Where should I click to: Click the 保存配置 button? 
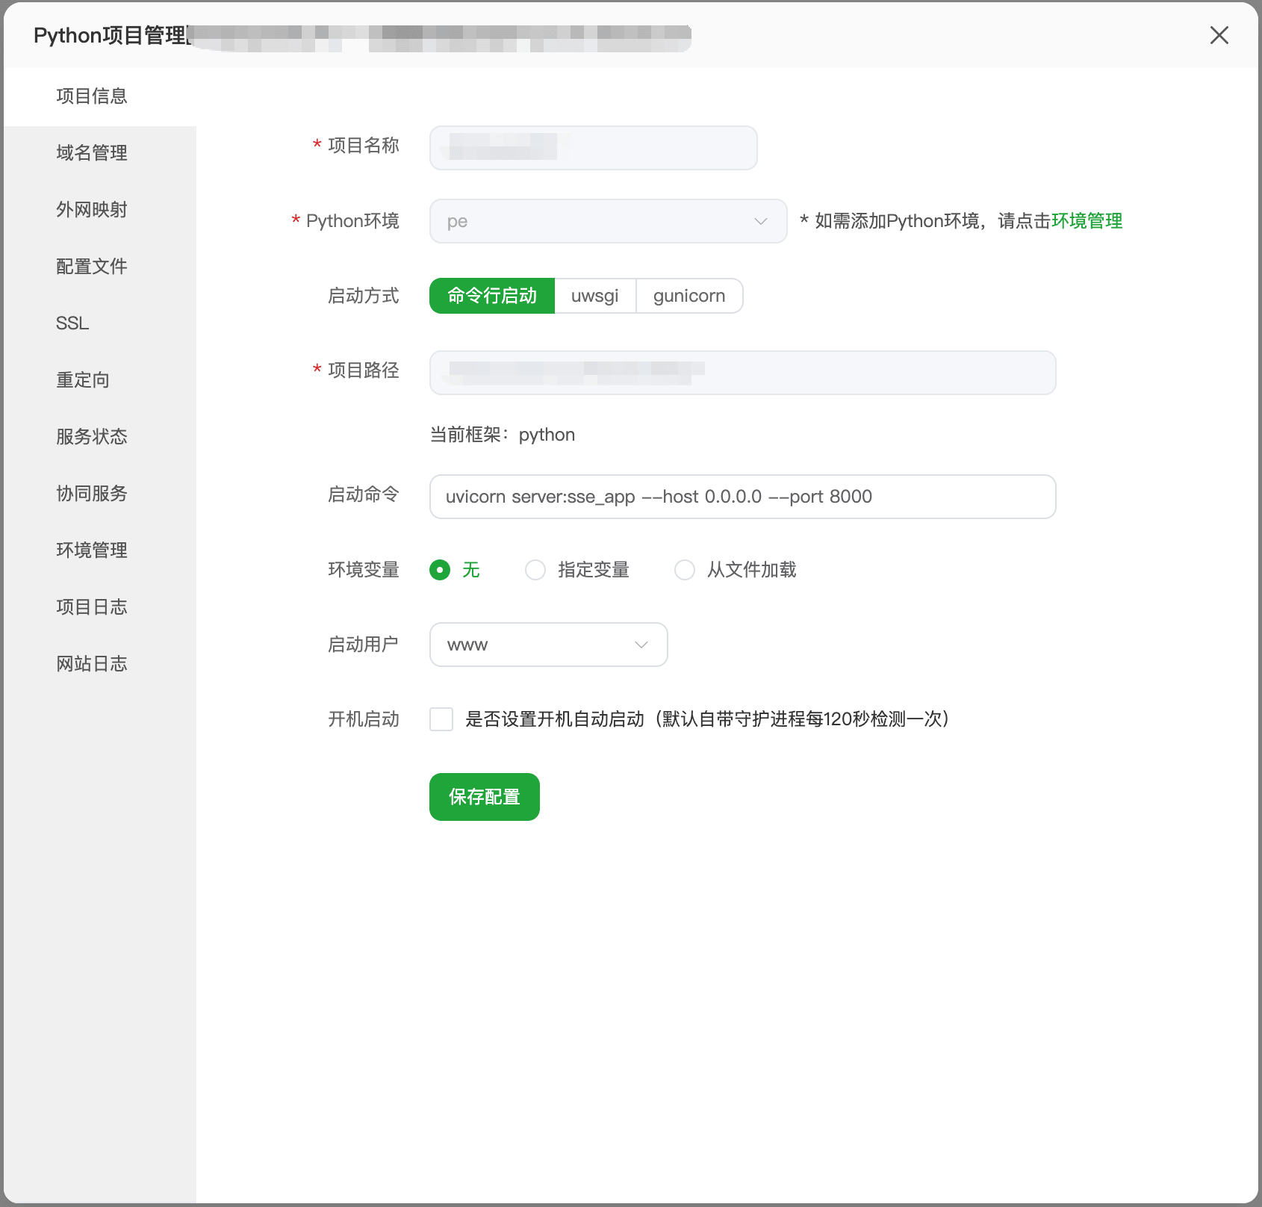click(x=484, y=797)
